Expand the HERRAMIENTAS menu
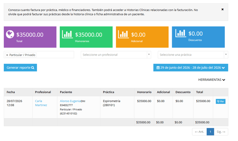Viewport: 238px width, 141px height. (x=212, y=80)
